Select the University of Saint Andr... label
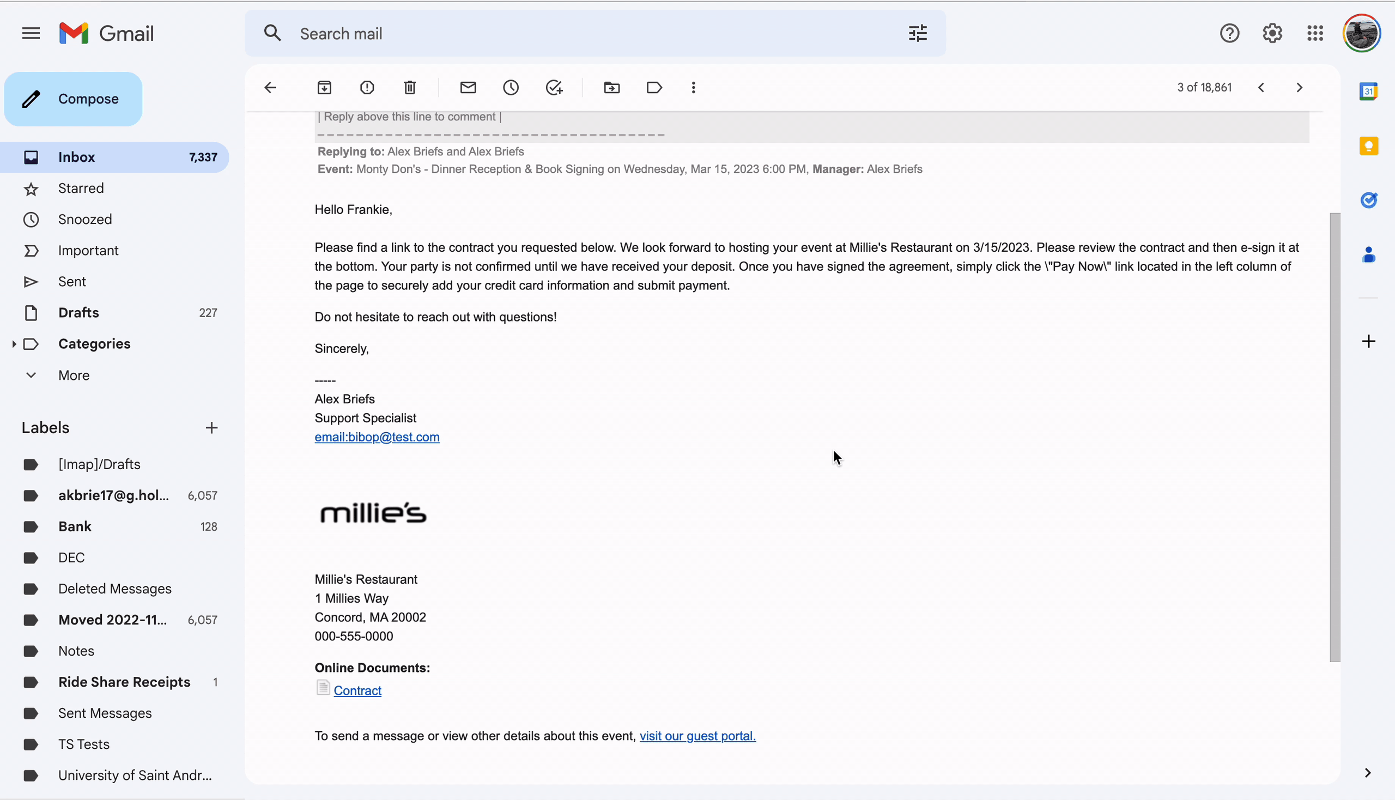1395x800 pixels. tap(114, 775)
